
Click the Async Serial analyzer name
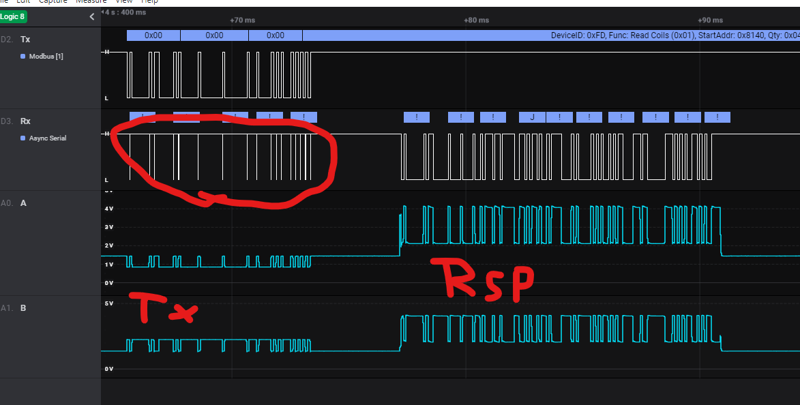48,138
